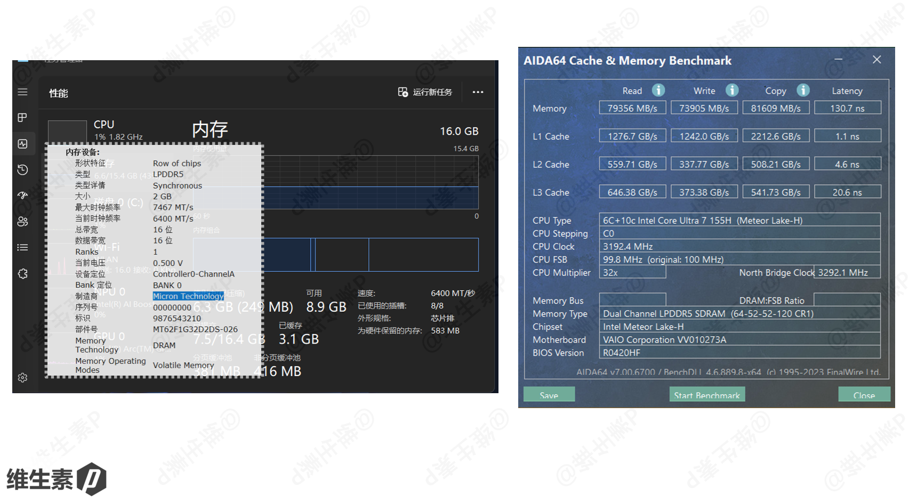Select the Performance page icon in sidebar

(x=22, y=144)
